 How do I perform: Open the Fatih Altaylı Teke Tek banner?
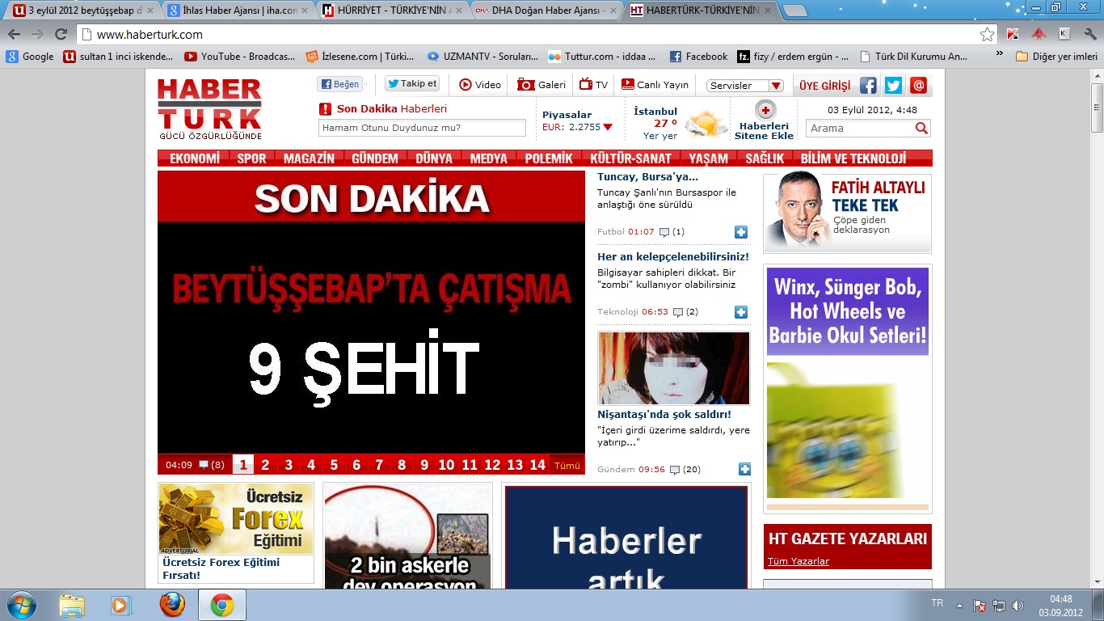[x=848, y=213]
